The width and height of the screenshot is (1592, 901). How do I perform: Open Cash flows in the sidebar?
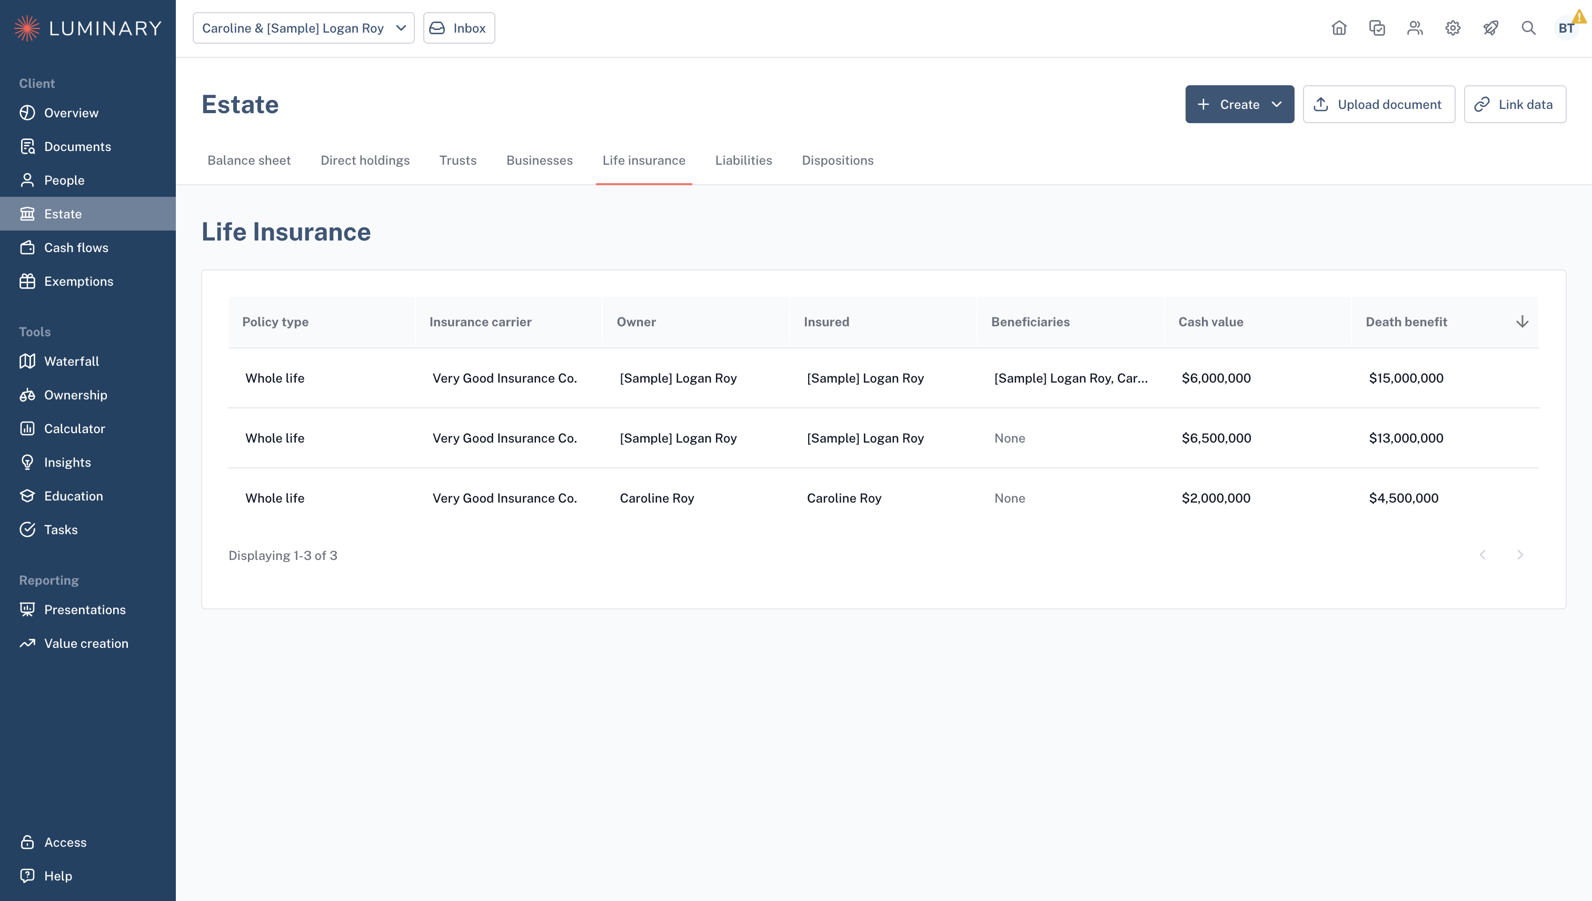88,247
